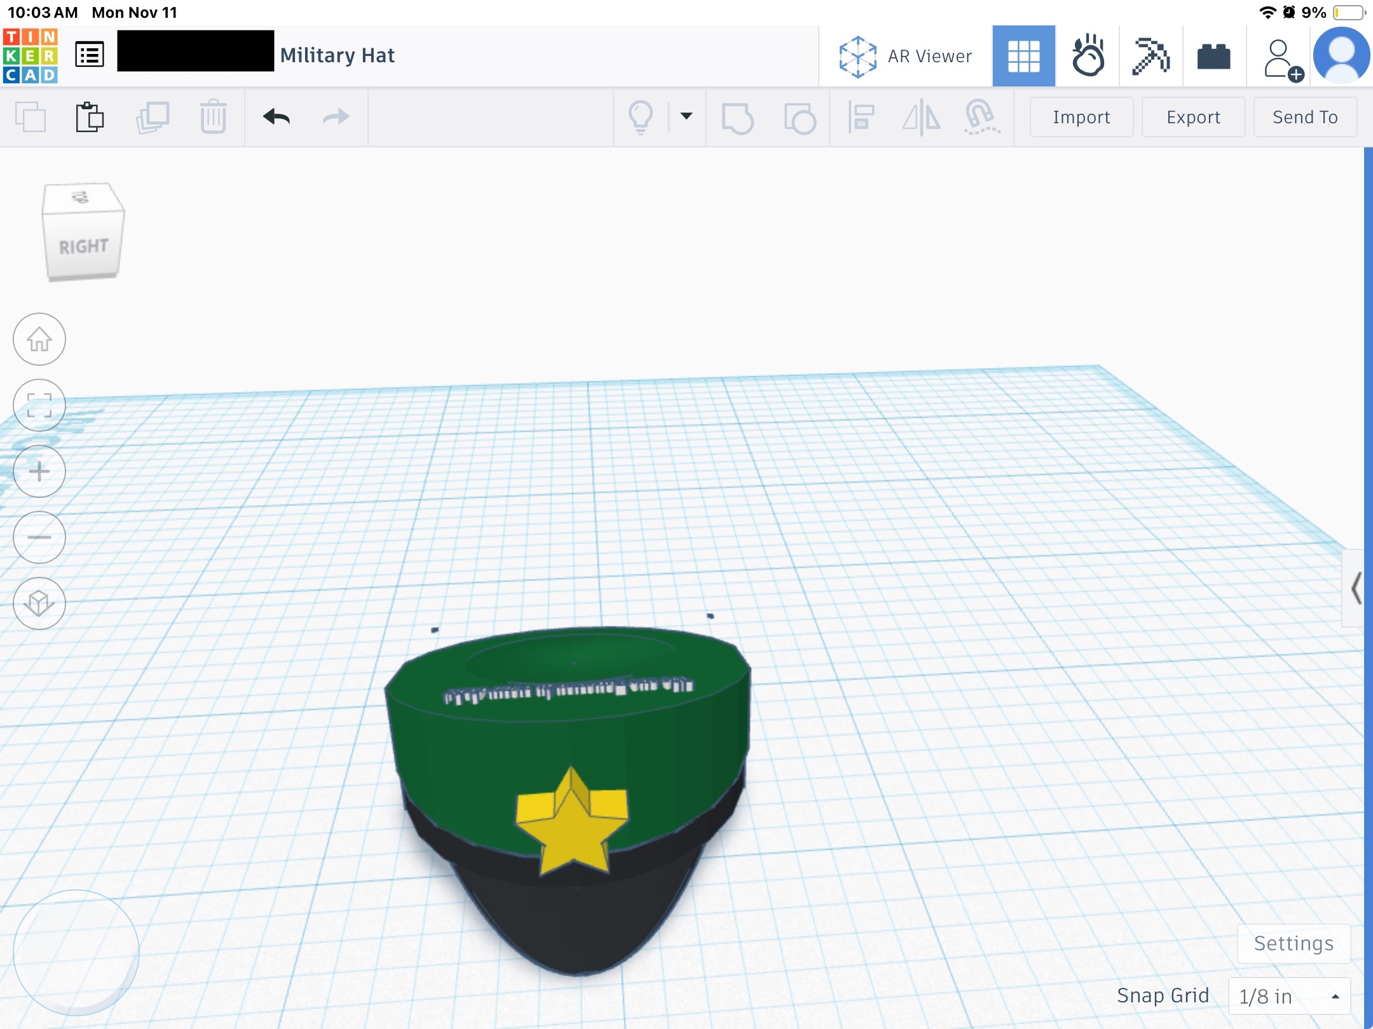Zoom out with the minus button
Screen dimensions: 1373x1029
(x=39, y=537)
